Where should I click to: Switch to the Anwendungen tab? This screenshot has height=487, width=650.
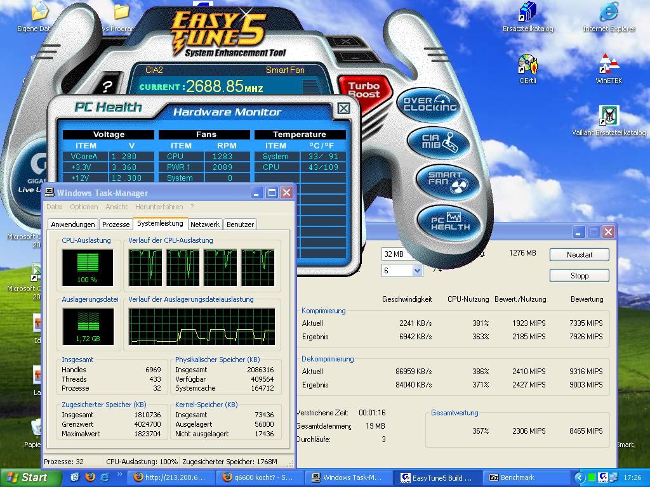coord(73,224)
